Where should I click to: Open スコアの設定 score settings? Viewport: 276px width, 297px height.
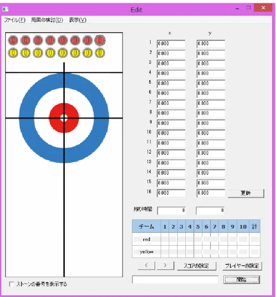coord(196,266)
